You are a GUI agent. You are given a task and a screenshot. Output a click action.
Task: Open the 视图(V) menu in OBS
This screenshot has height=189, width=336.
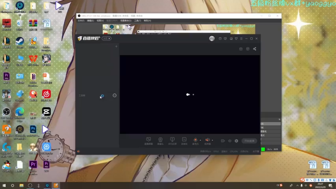100,21
